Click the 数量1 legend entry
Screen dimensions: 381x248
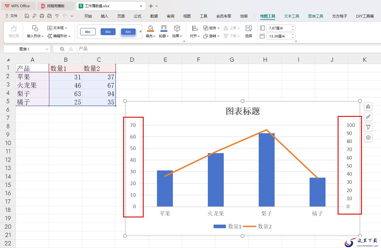tap(228, 227)
